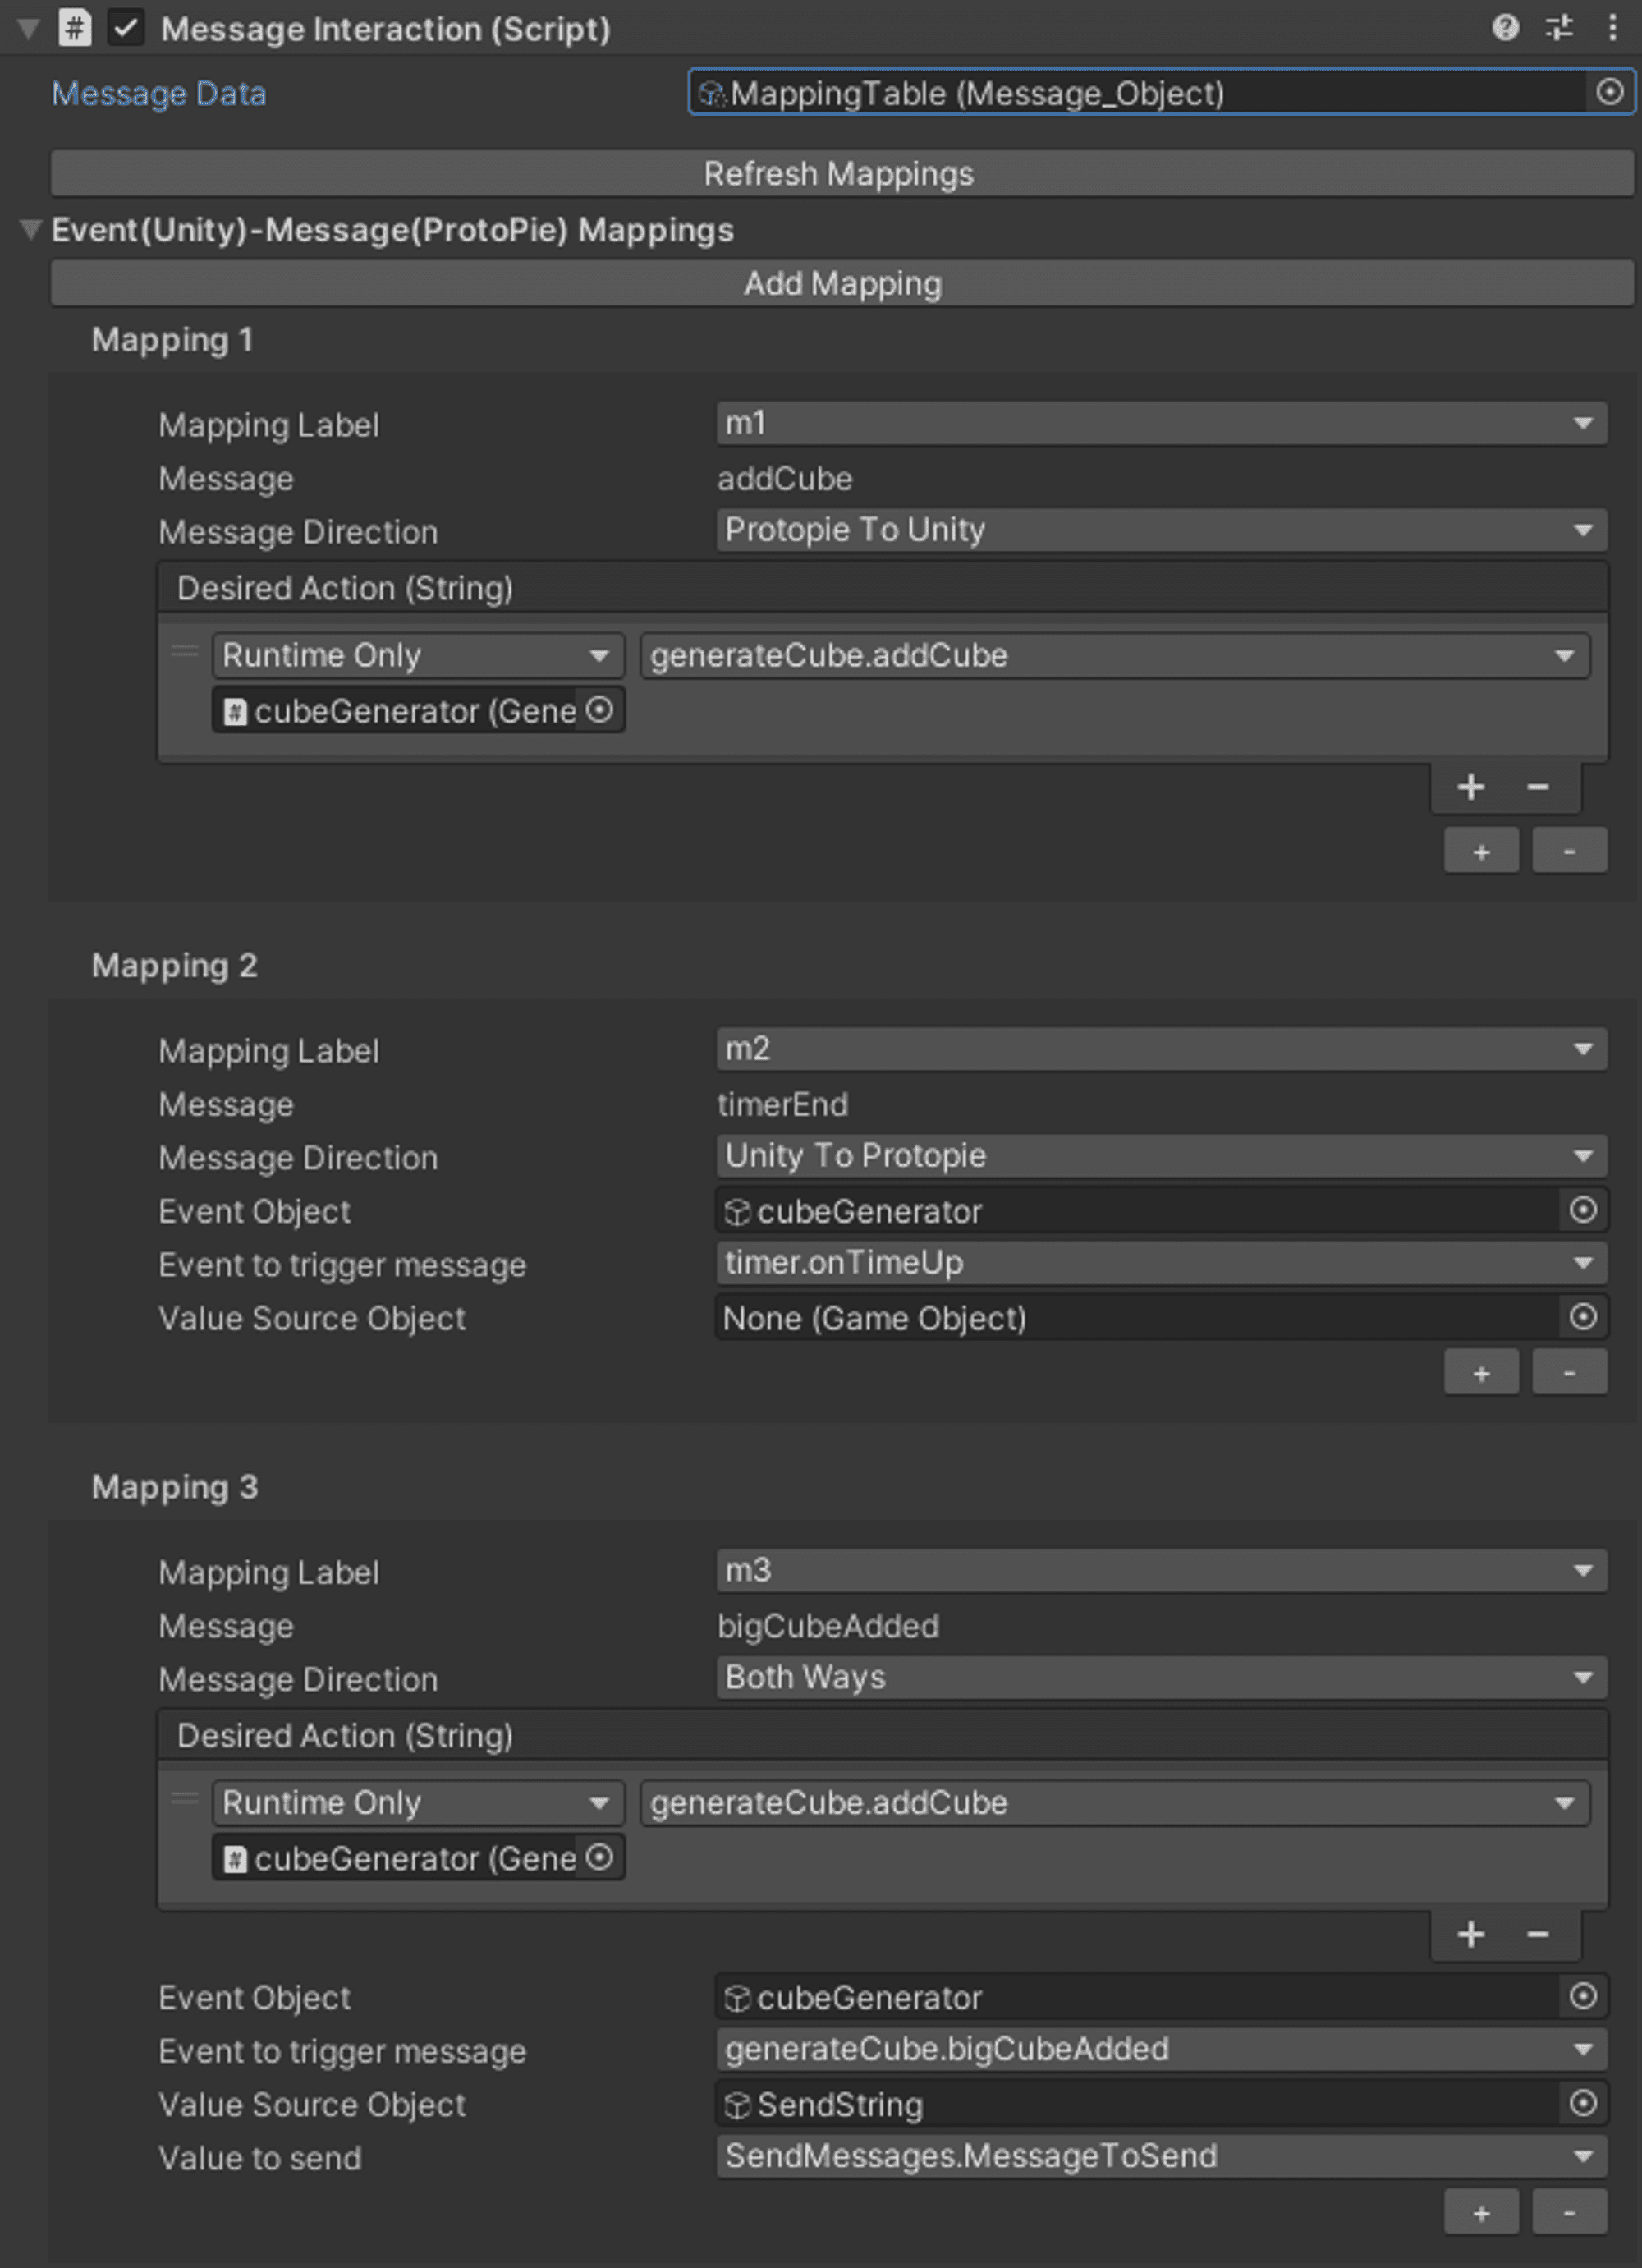This screenshot has width=1642, height=2268.
Task: Click minus to remove Mapping 2
Action: (1569, 1372)
